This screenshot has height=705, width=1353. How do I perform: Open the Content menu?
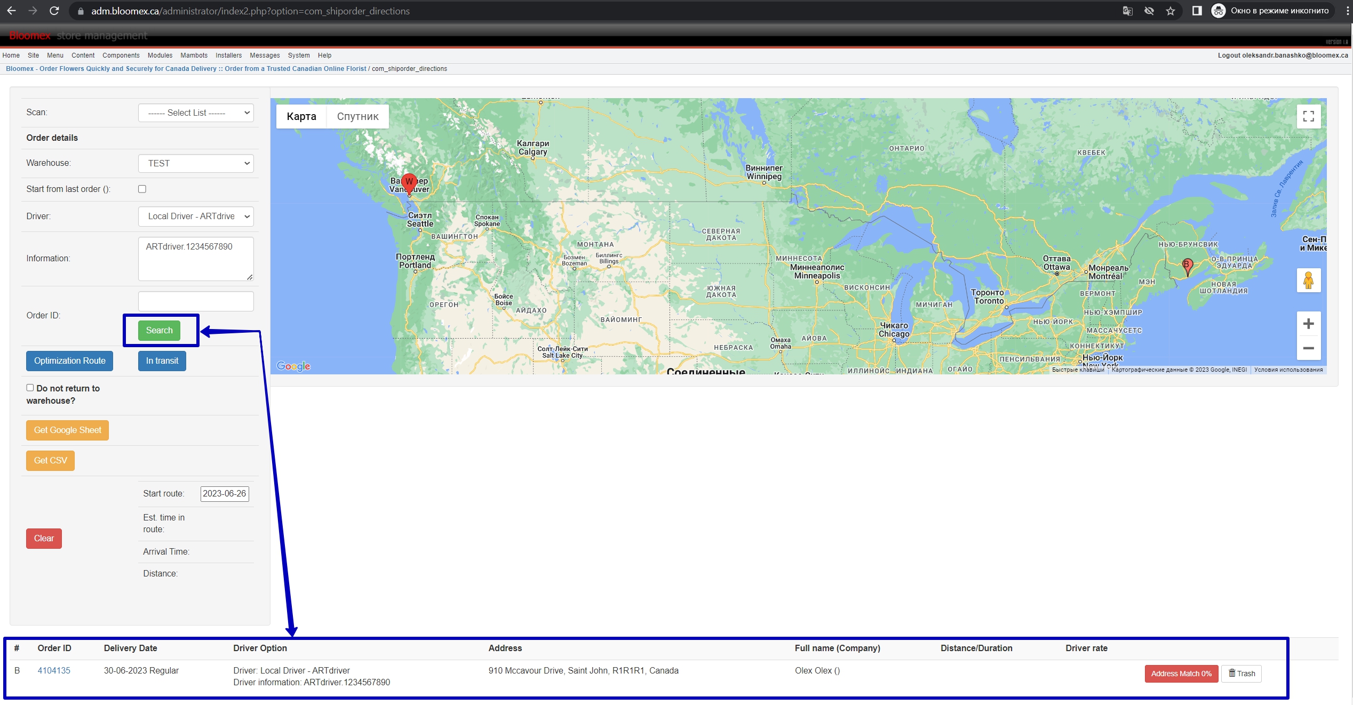point(83,55)
